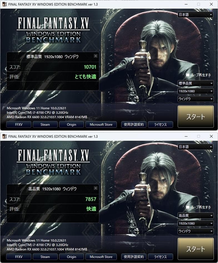
Task: Click the ライセンス button in the lower window
Action: click(x=160, y=257)
